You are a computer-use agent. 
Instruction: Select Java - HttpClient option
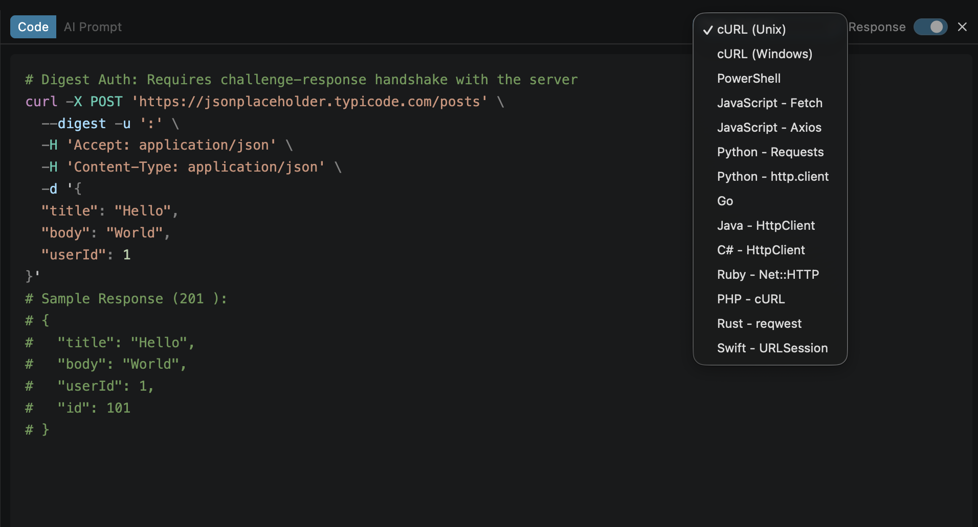coord(770,226)
